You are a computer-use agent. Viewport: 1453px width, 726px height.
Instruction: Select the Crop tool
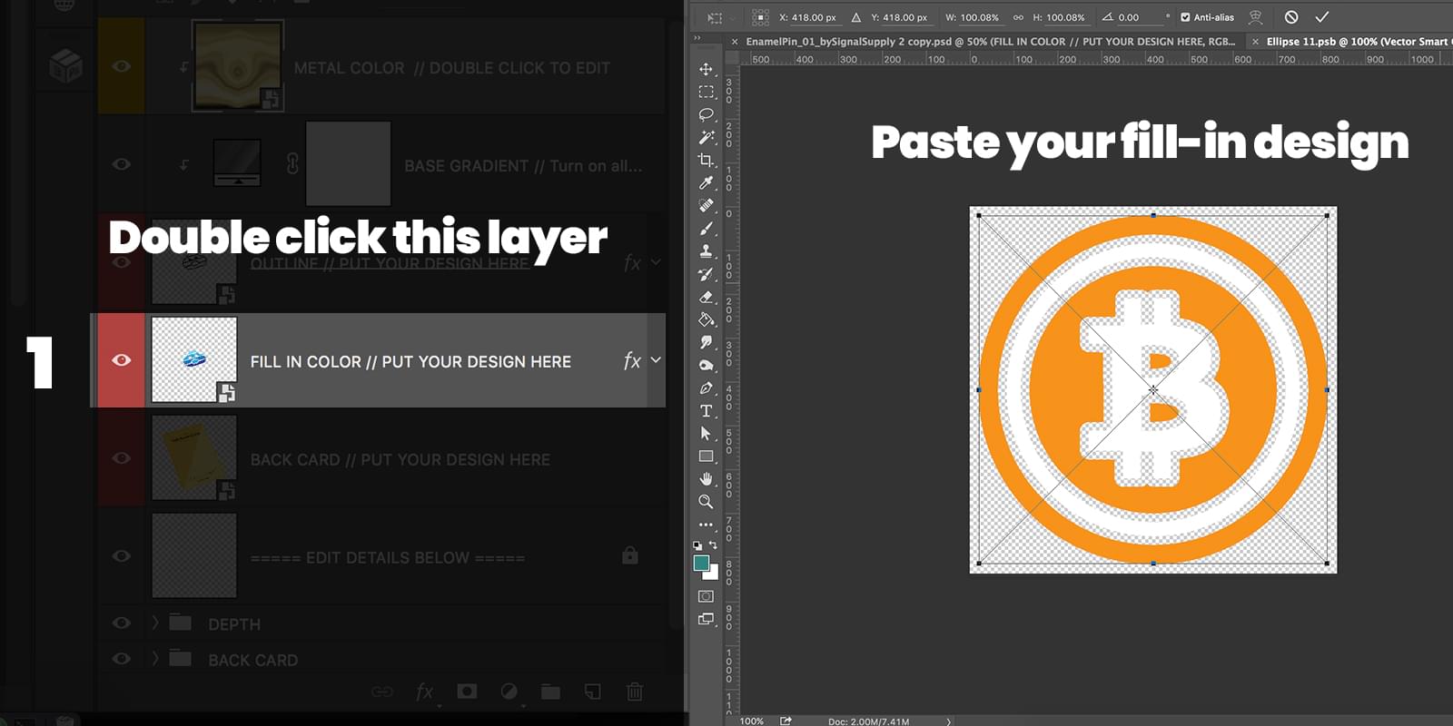(706, 160)
